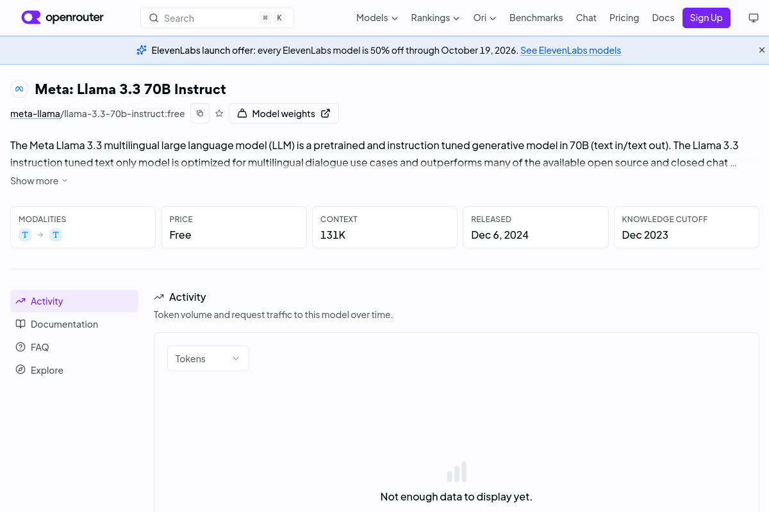The height and width of the screenshot is (512, 769).
Task: Open See ElevenLabs models link
Action: pos(570,51)
